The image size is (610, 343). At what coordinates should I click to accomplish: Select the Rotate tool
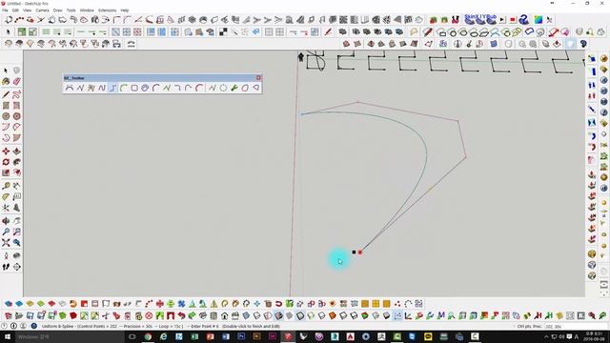coord(6,162)
